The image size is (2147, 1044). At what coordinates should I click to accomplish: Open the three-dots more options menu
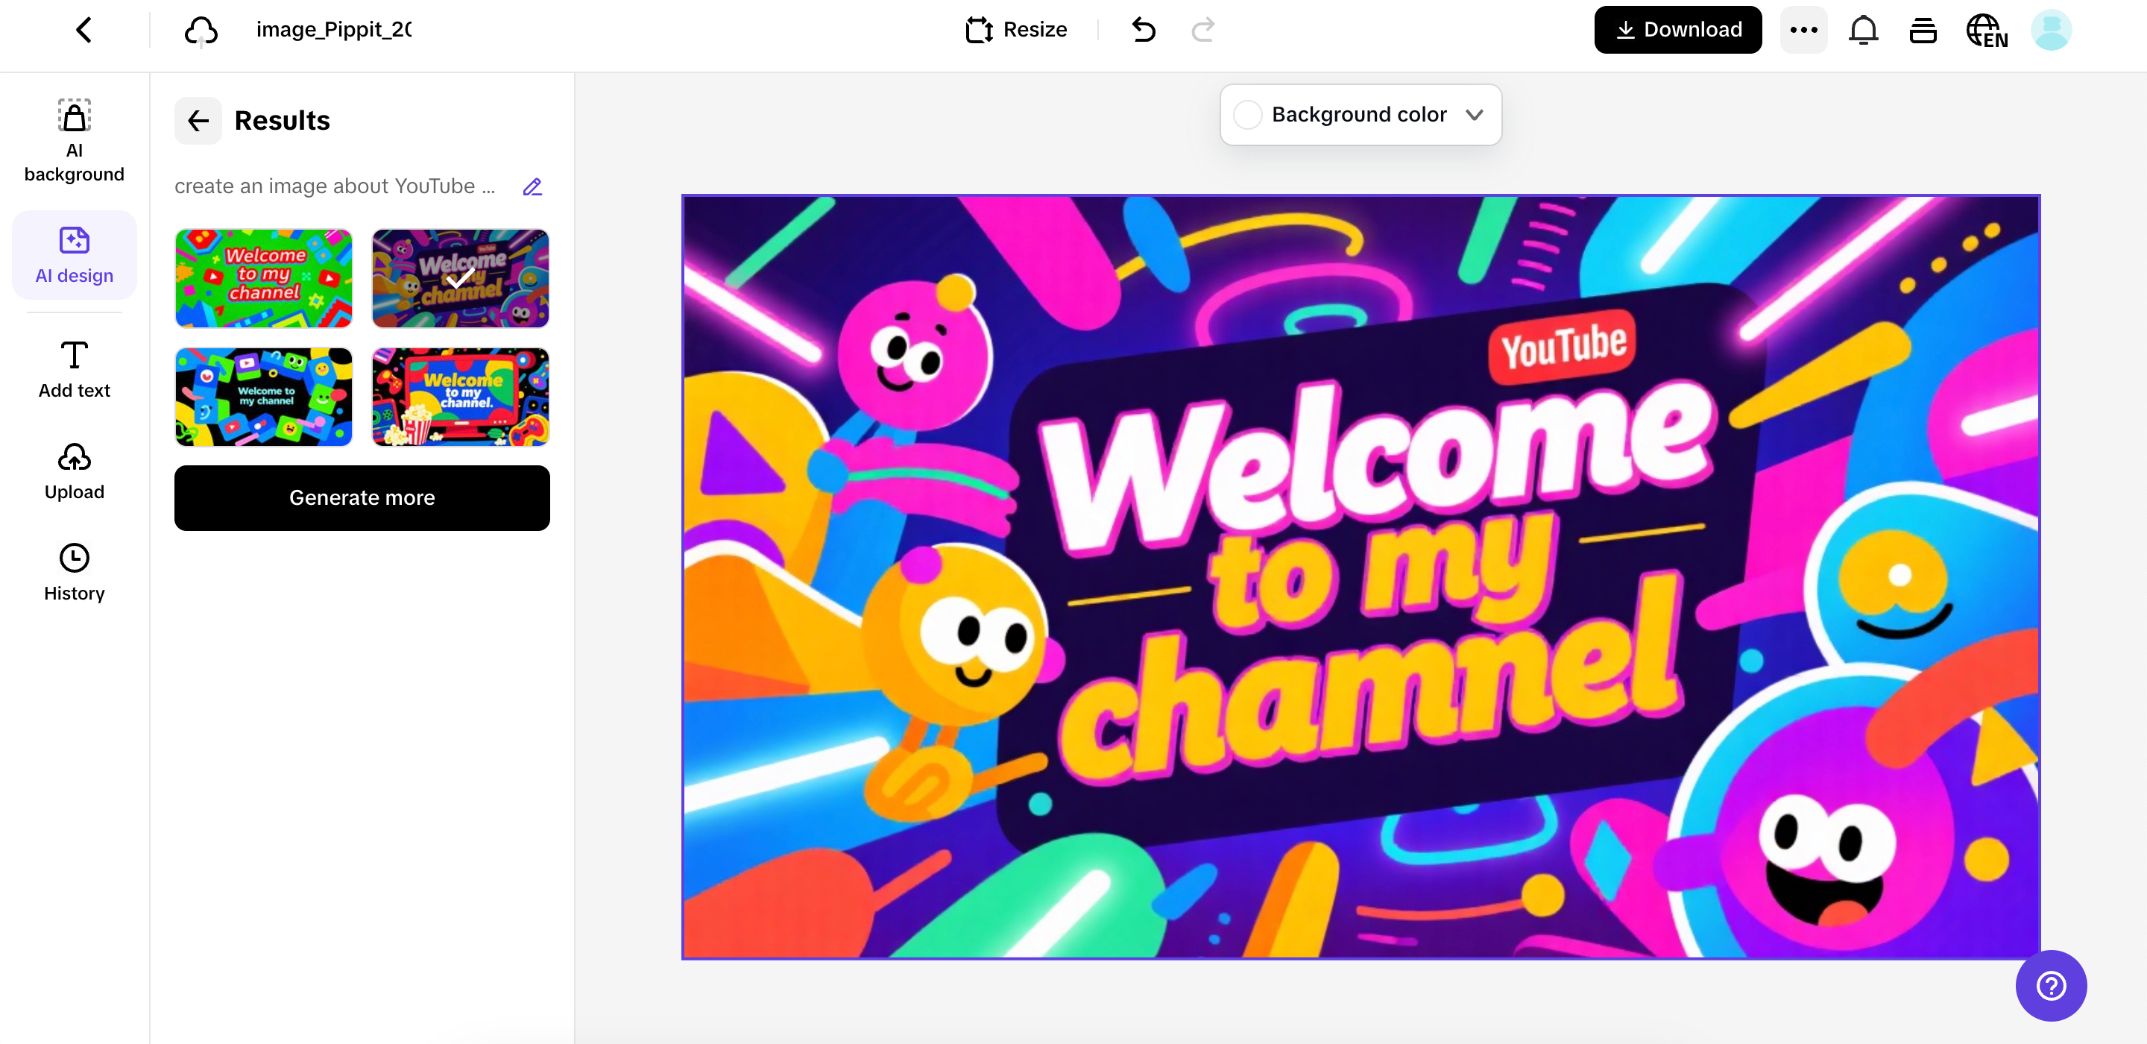tap(1803, 30)
